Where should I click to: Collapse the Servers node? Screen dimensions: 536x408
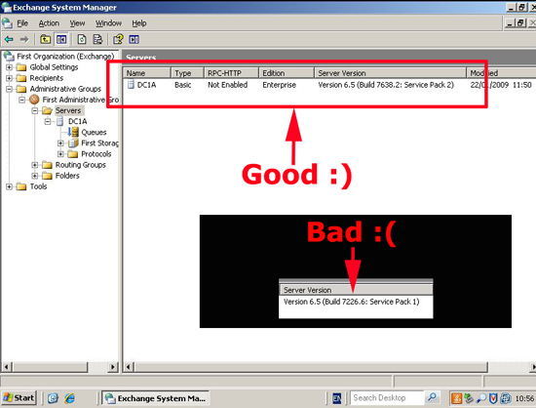(x=34, y=110)
